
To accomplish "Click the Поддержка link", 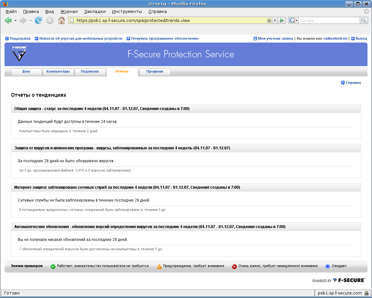I will [20, 38].
